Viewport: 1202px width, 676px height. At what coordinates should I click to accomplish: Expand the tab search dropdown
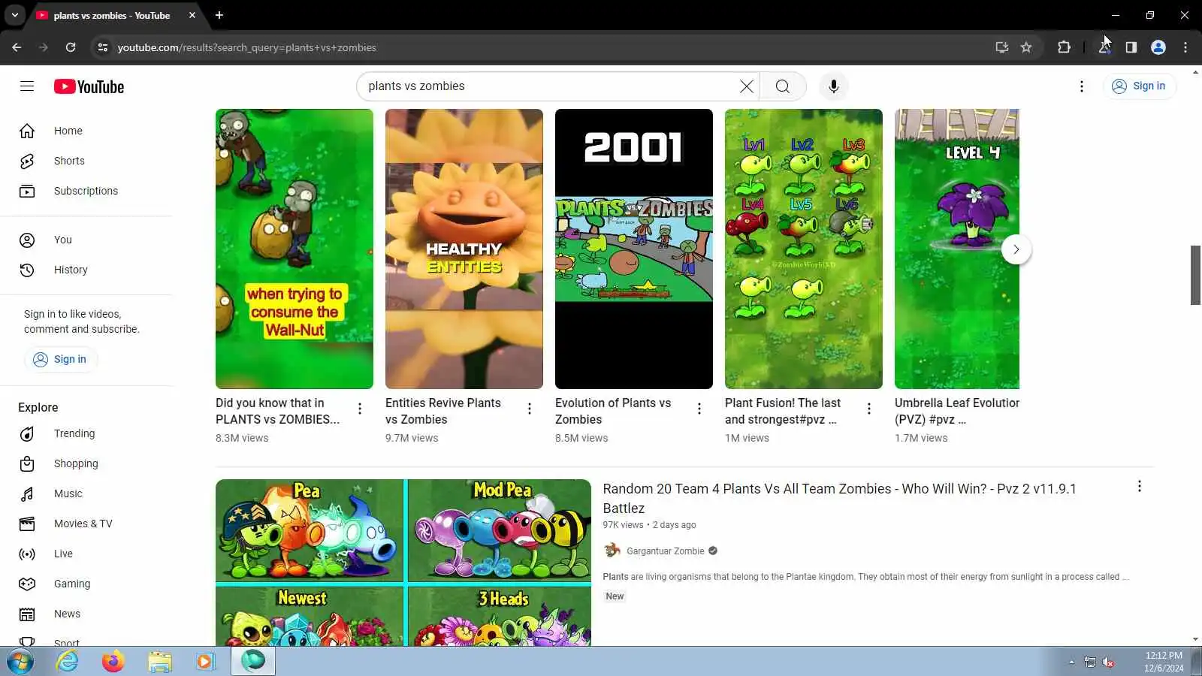[14, 15]
